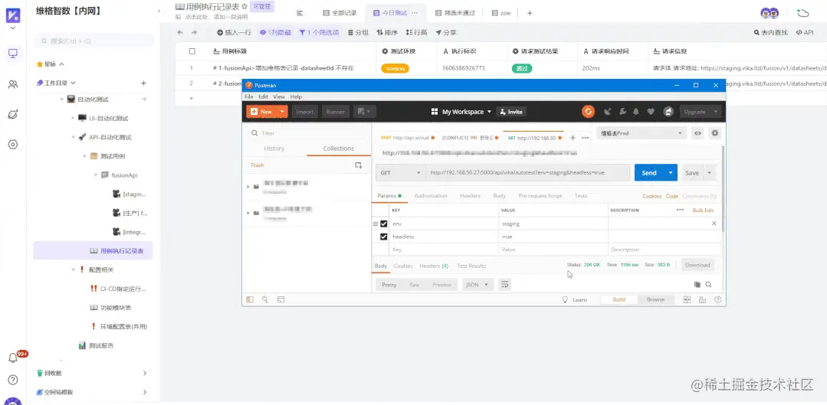Screen dimensions: 827x405
Task: Click the workbench monitor icon in Vika
Action: pyautogui.click(x=13, y=54)
